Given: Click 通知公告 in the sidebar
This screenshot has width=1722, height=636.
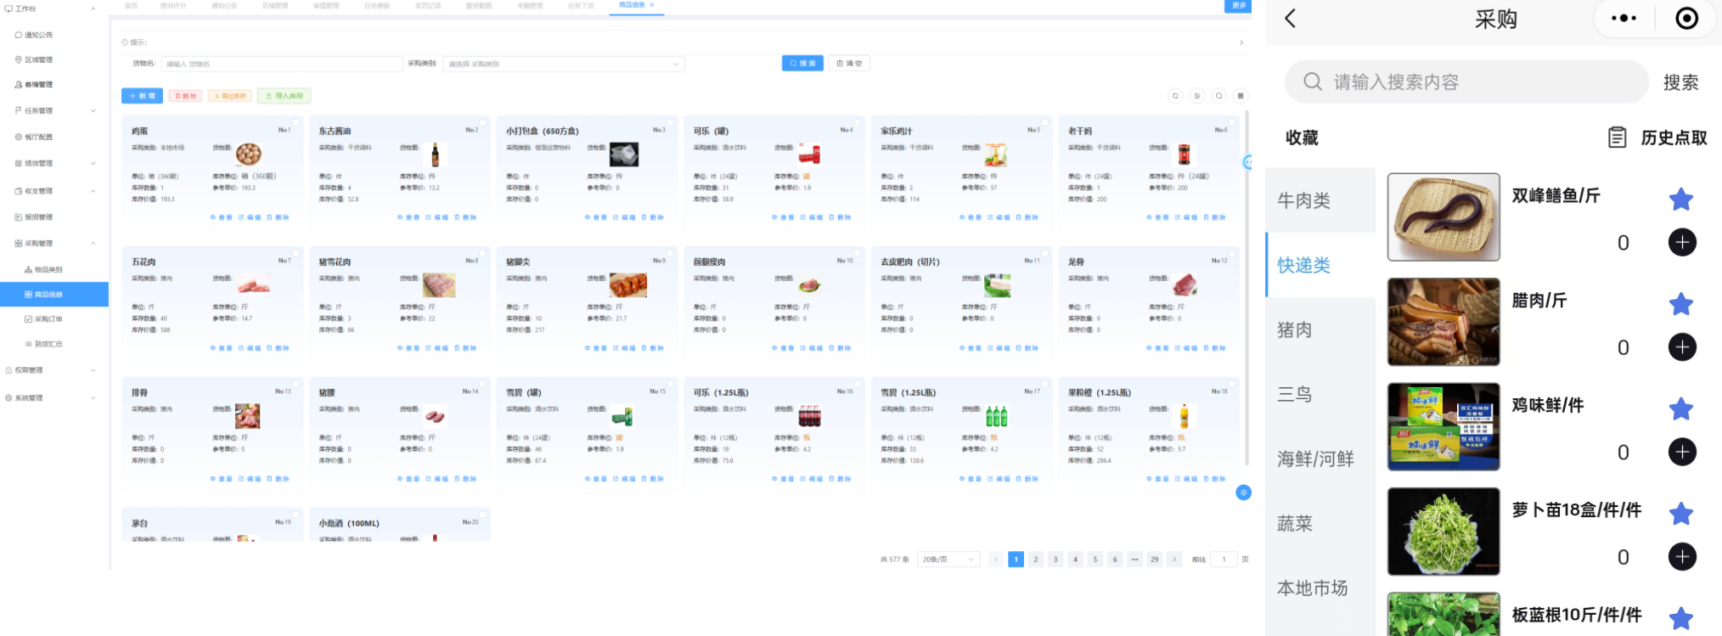Looking at the screenshot, I should coord(39,35).
